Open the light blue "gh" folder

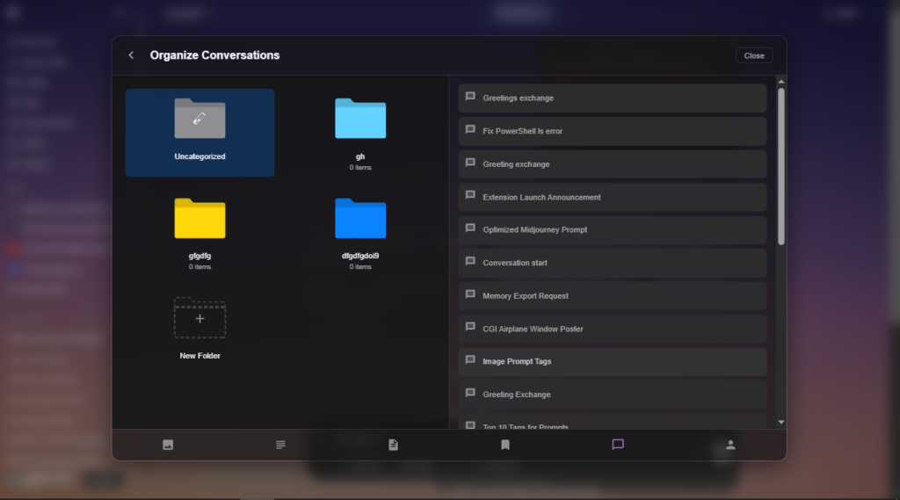360,132
